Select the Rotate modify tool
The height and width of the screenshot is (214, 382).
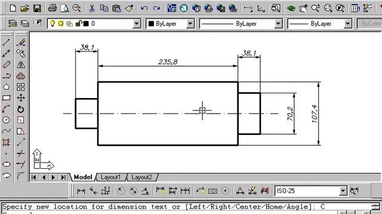pos(21,109)
